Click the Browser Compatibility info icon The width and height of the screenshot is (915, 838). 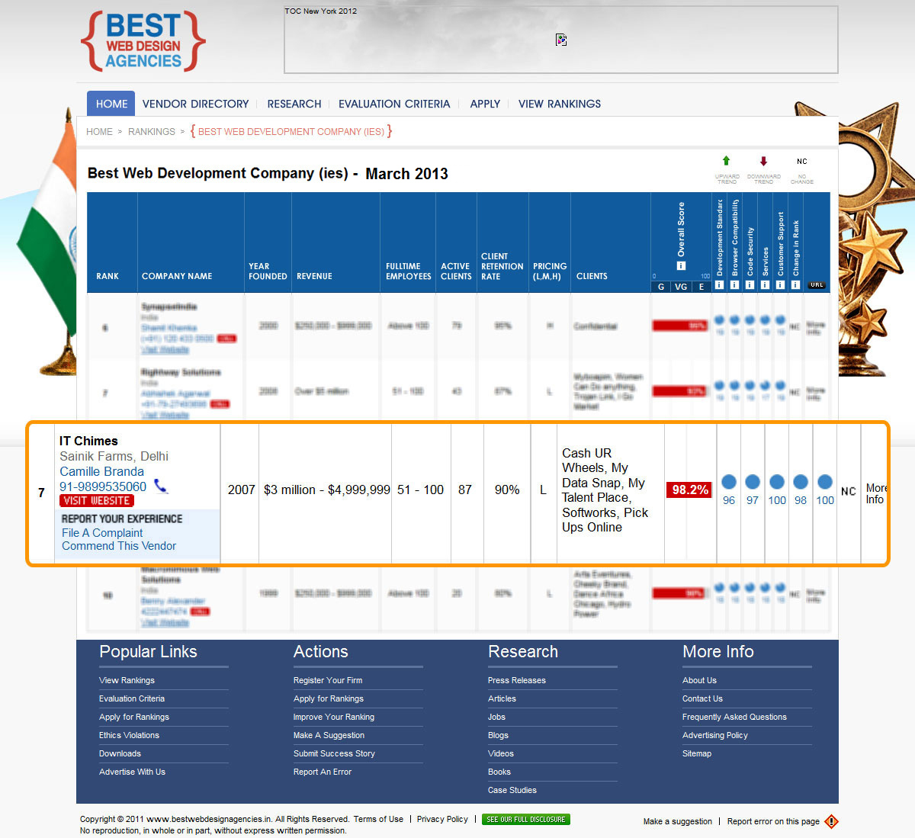pos(734,284)
